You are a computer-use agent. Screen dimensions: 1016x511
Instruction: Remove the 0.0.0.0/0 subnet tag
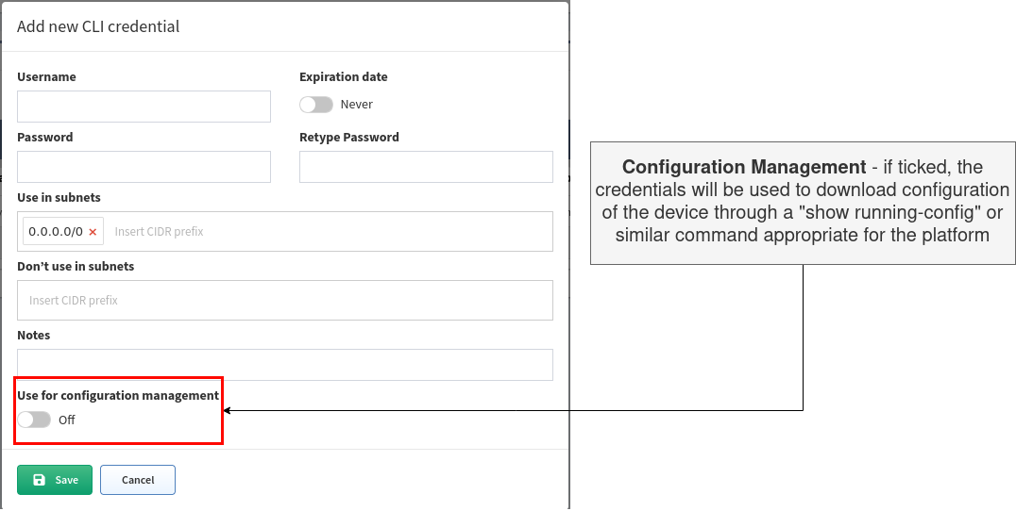pos(93,232)
